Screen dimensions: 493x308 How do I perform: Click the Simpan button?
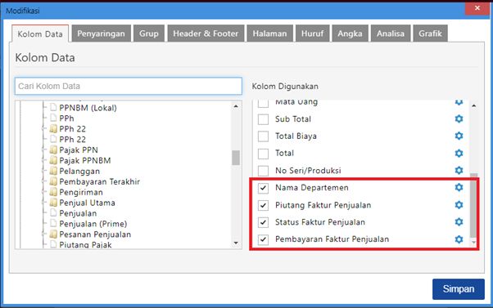point(459,289)
